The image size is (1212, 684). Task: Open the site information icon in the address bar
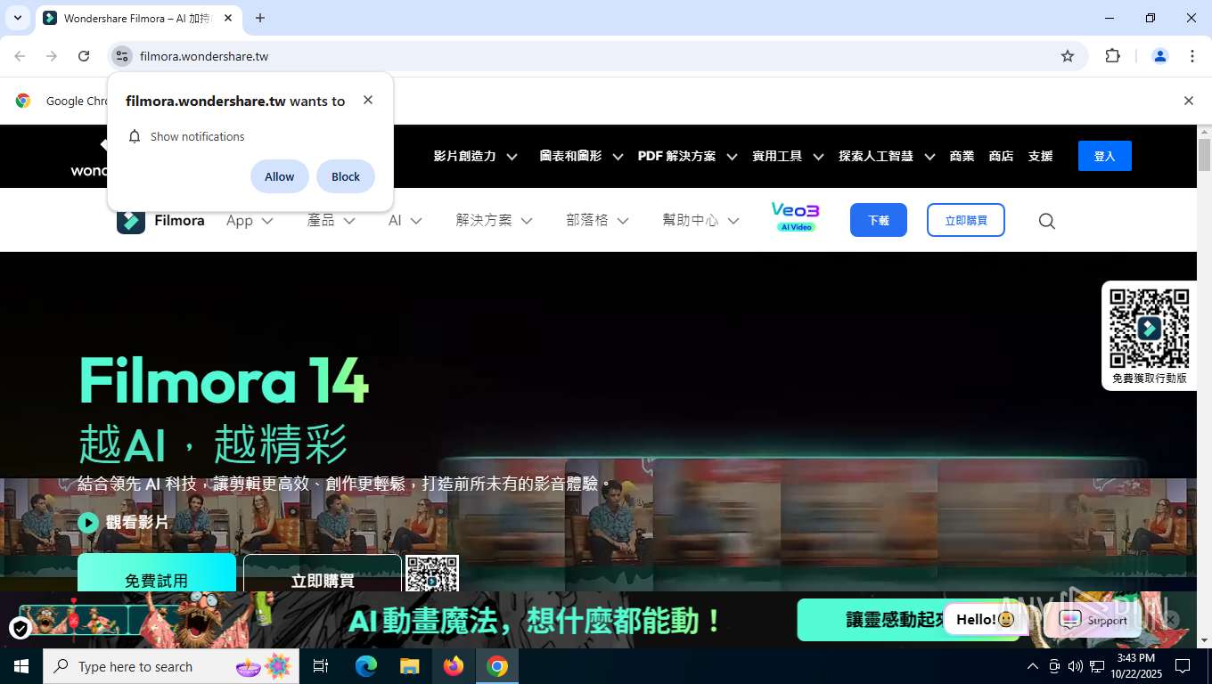tap(122, 56)
